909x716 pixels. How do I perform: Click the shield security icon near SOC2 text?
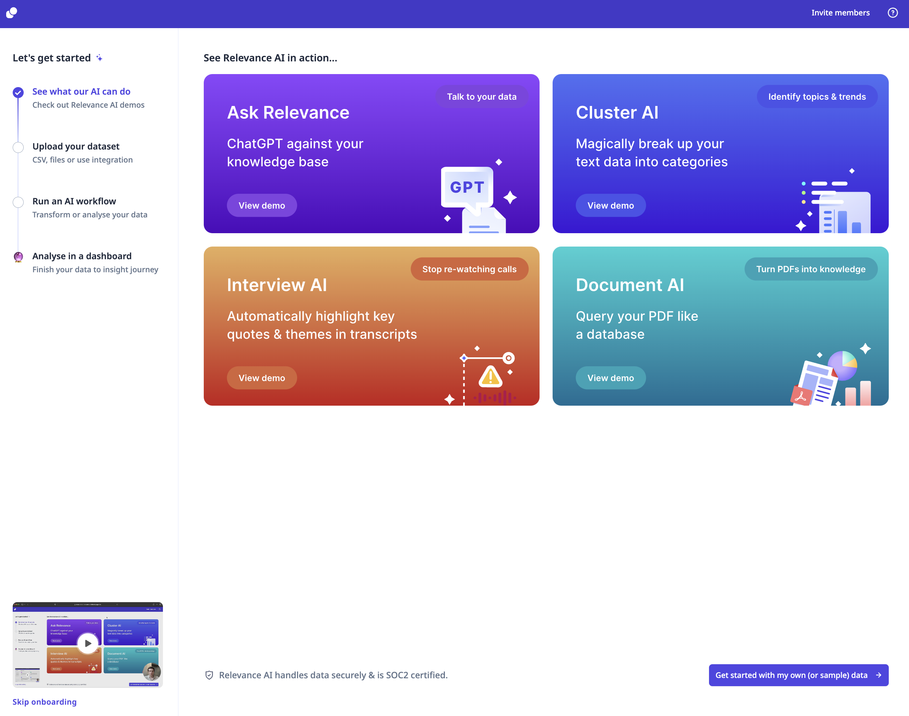tap(209, 675)
